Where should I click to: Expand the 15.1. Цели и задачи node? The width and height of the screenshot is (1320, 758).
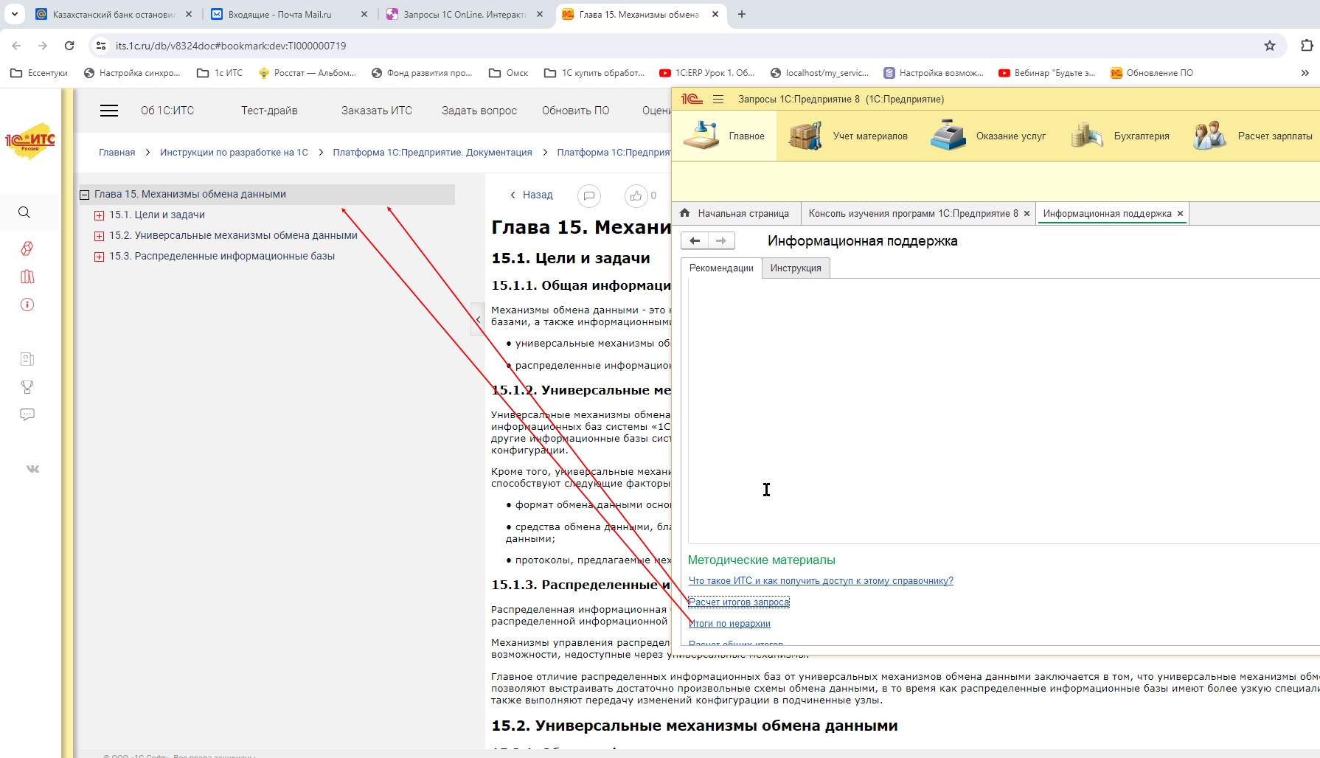(x=99, y=215)
